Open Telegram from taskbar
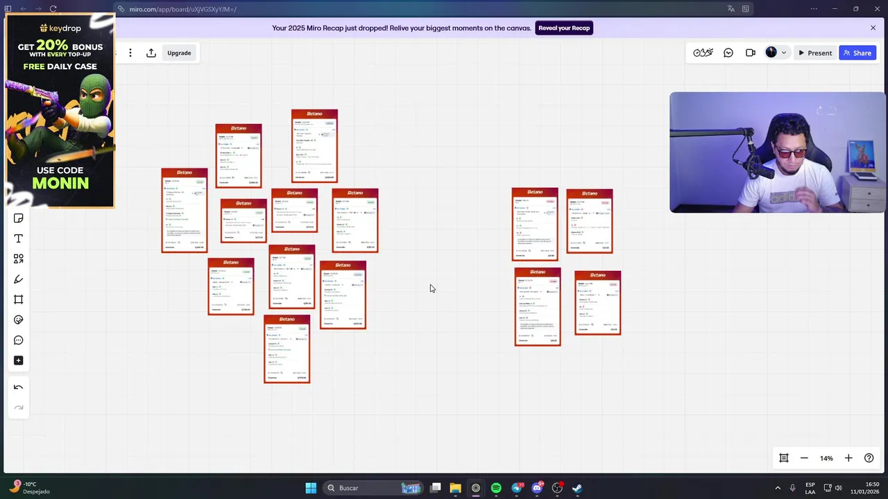This screenshot has width=888, height=499. (x=517, y=488)
